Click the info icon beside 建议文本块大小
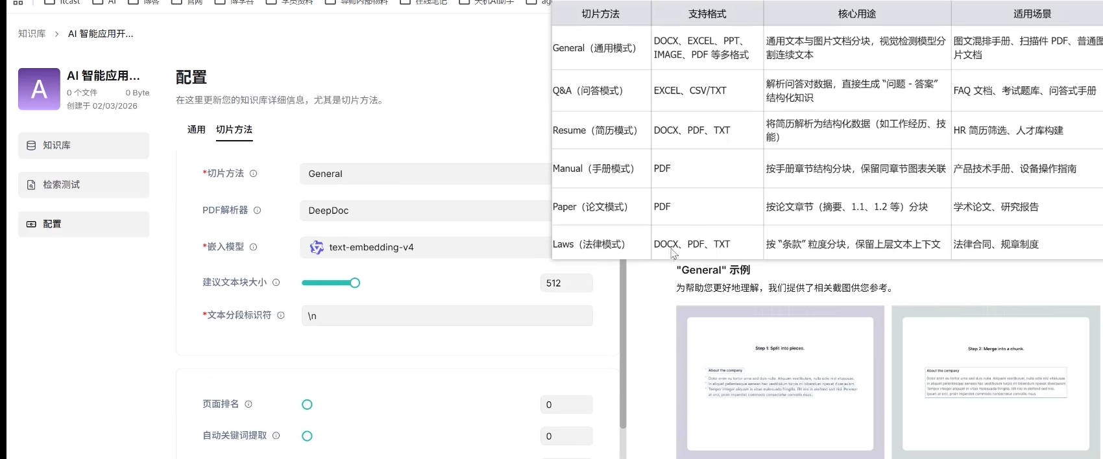This screenshot has height=459, width=1103. click(276, 283)
